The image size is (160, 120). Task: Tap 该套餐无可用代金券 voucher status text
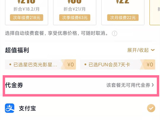point(128,85)
